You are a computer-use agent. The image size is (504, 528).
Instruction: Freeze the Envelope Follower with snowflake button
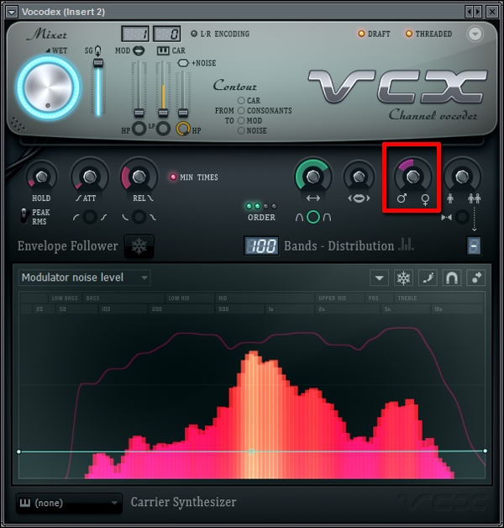(x=139, y=246)
